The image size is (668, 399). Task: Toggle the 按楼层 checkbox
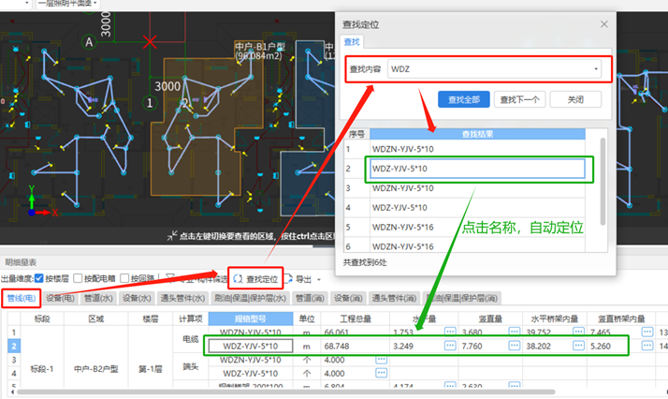pos(40,279)
